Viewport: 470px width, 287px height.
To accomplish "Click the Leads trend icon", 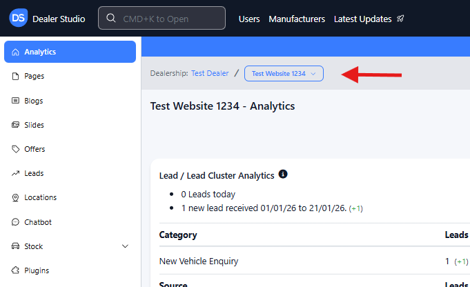I will point(15,173).
